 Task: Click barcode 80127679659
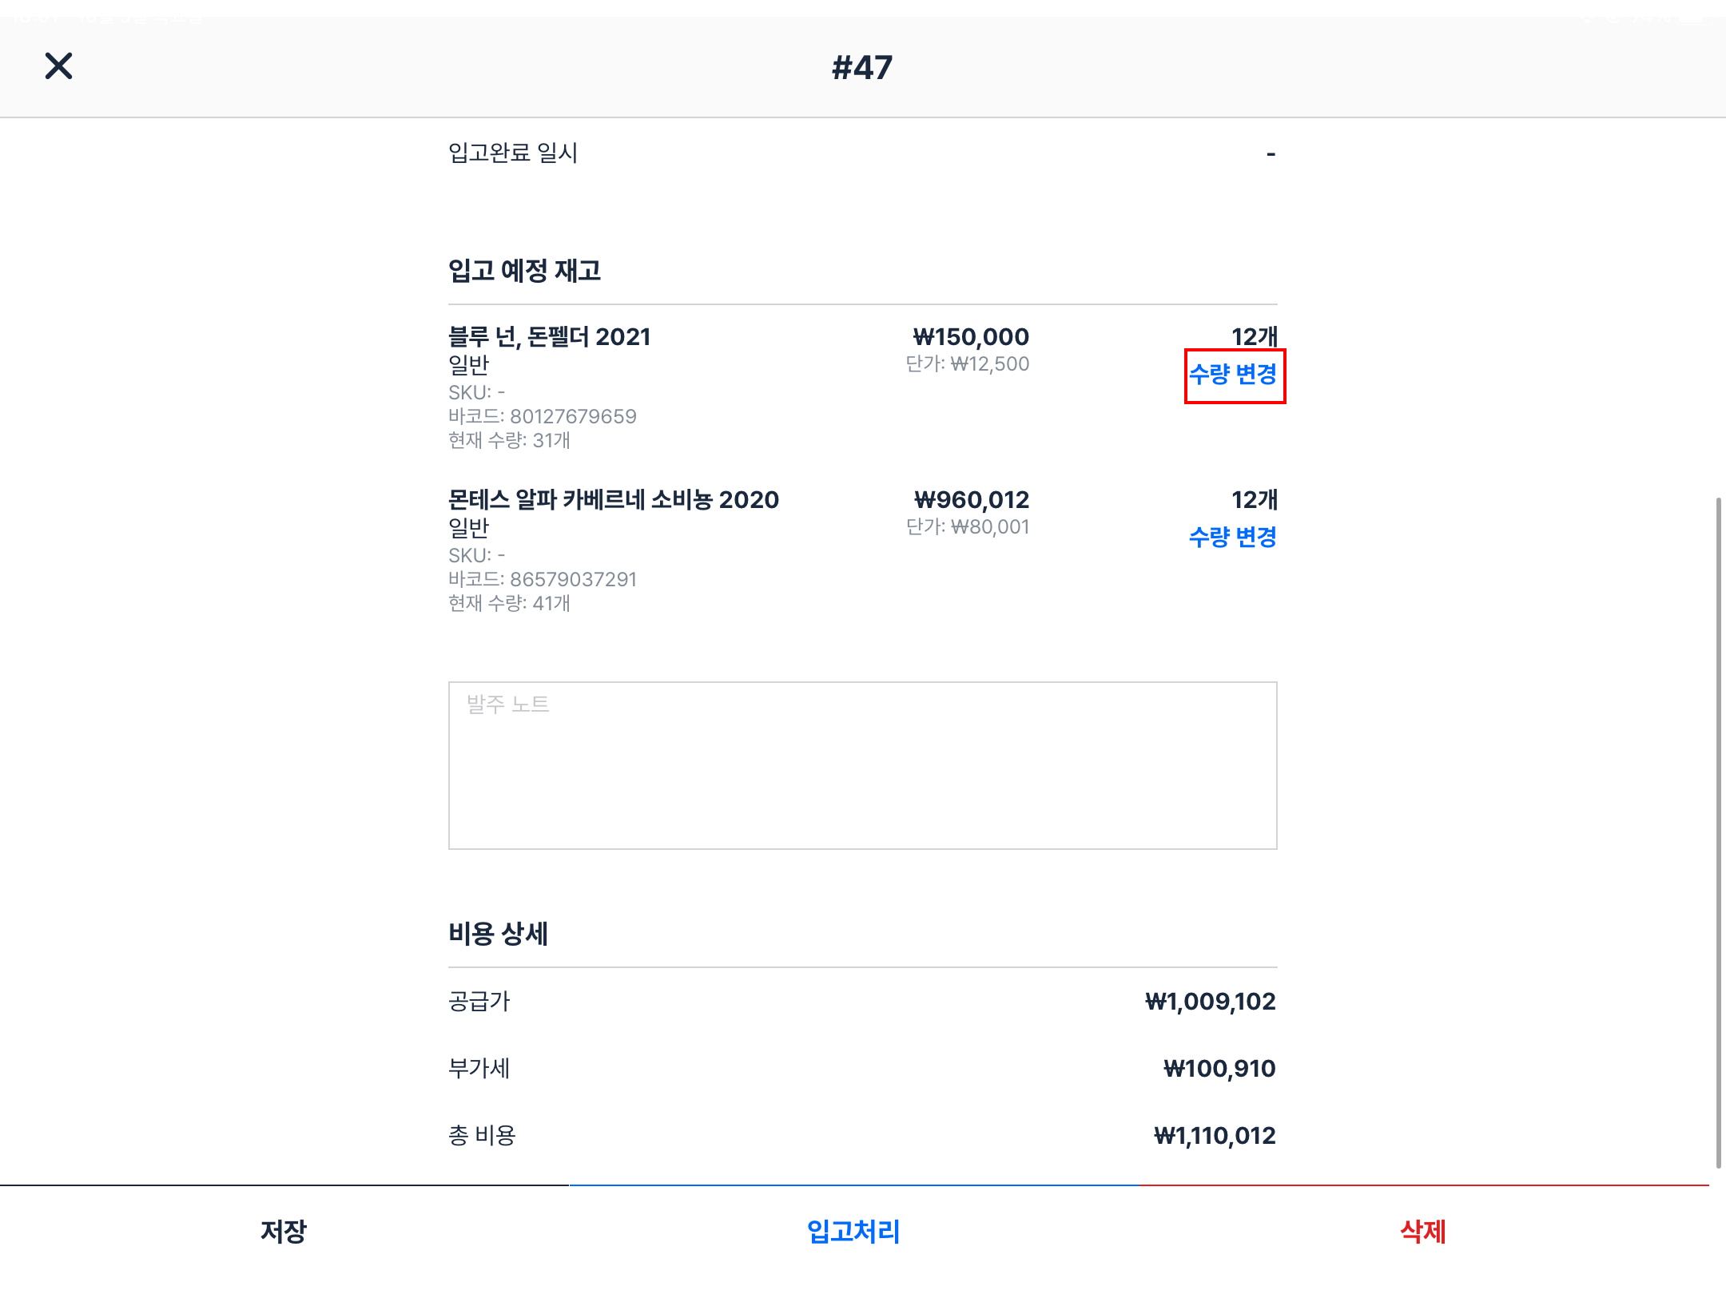point(573,417)
